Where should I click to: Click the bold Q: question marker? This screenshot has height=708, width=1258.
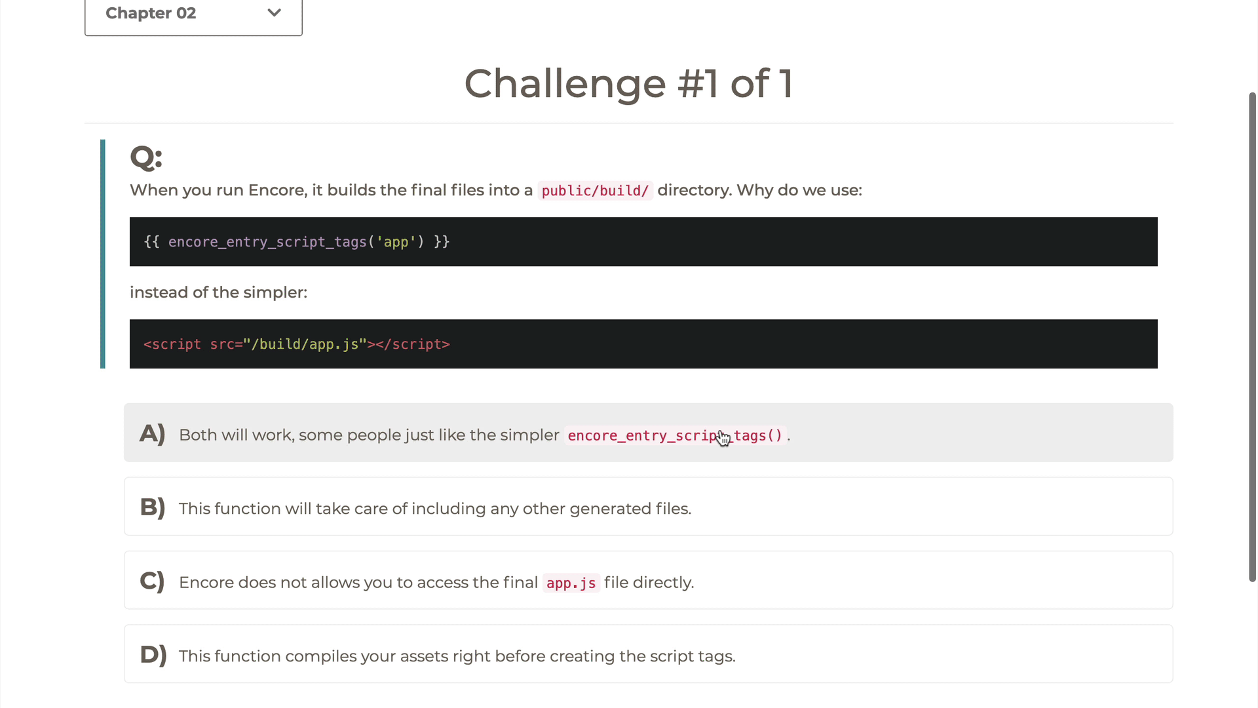coord(145,157)
